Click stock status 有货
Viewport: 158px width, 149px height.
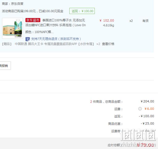click(146, 21)
